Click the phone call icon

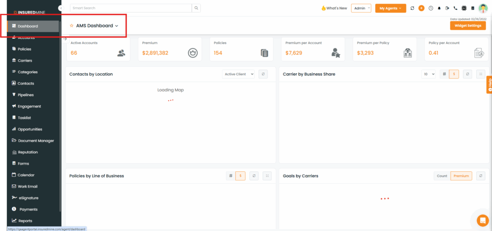click(x=455, y=8)
